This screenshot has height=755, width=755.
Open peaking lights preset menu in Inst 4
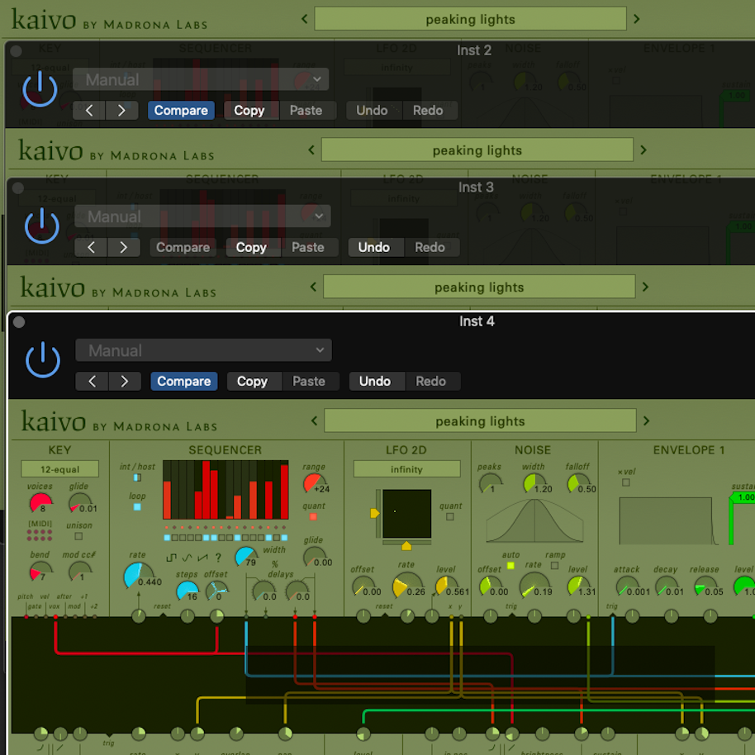[480, 420]
